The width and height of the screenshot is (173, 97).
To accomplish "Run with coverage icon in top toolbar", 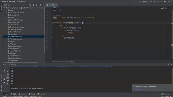I will [x=158, y=1].
